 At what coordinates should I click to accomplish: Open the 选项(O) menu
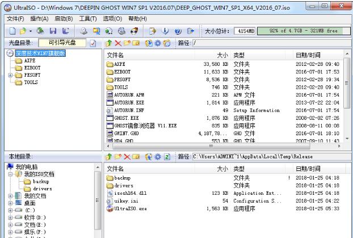pyautogui.click(x=112, y=19)
